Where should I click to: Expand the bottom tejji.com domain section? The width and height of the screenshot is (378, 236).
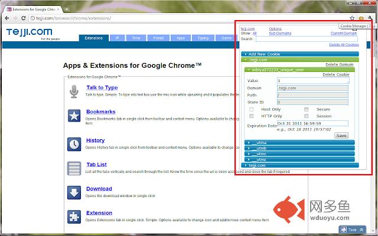300,165
